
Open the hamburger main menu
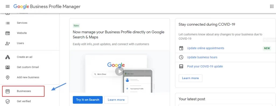pos(7,6)
